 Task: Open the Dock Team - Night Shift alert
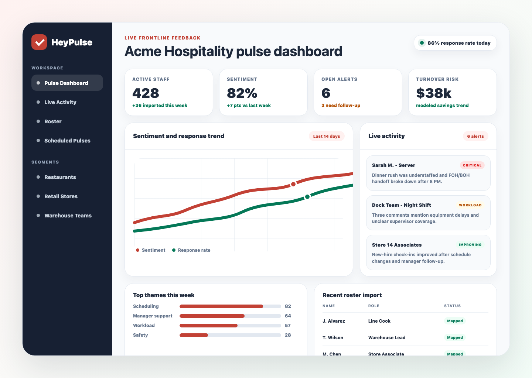click(x=428, y=213)
